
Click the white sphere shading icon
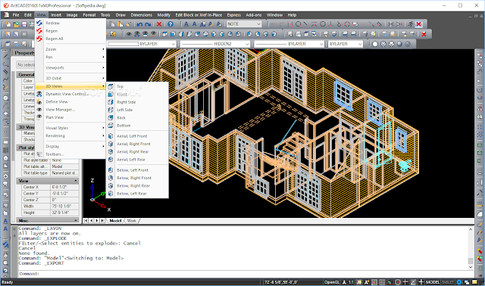[375, 44]
